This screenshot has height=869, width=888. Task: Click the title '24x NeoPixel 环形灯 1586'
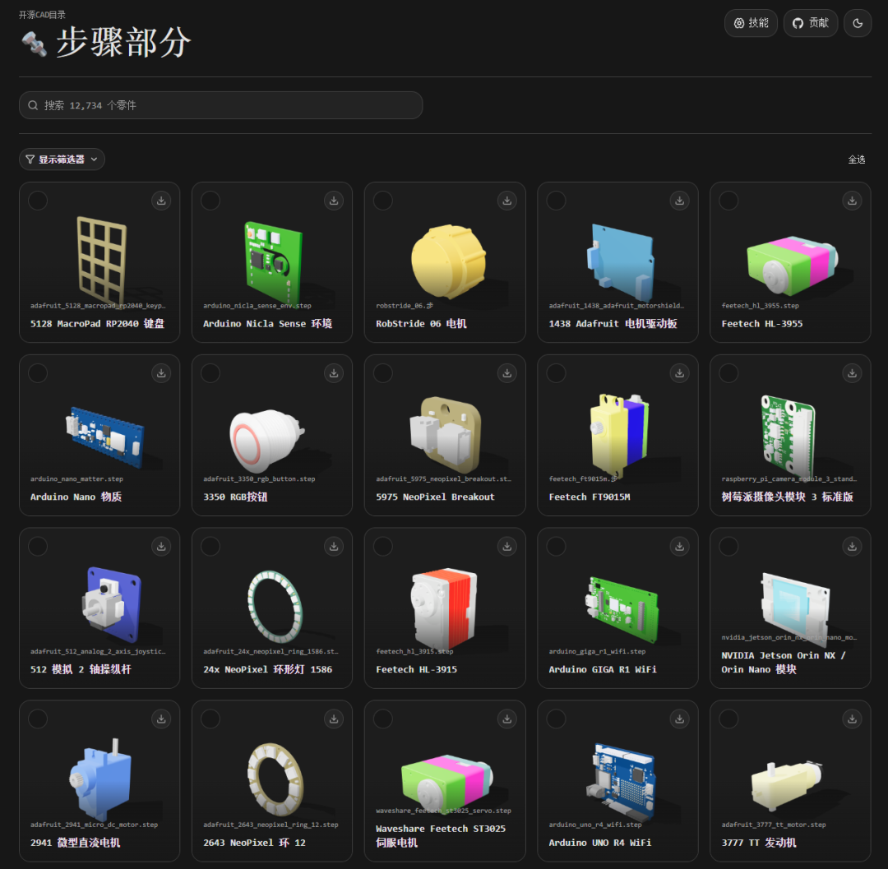tap(267, 669)
